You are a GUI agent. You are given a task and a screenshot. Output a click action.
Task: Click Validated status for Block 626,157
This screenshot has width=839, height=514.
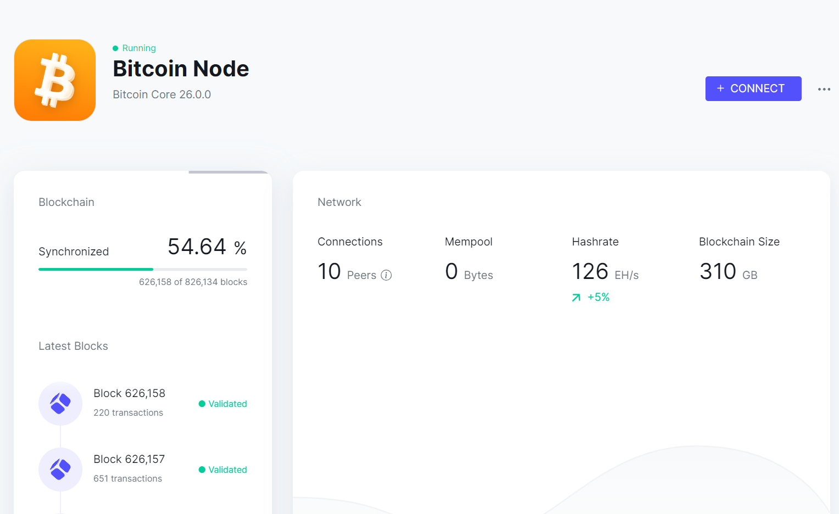pyautogui.click(x=223, y=470)
